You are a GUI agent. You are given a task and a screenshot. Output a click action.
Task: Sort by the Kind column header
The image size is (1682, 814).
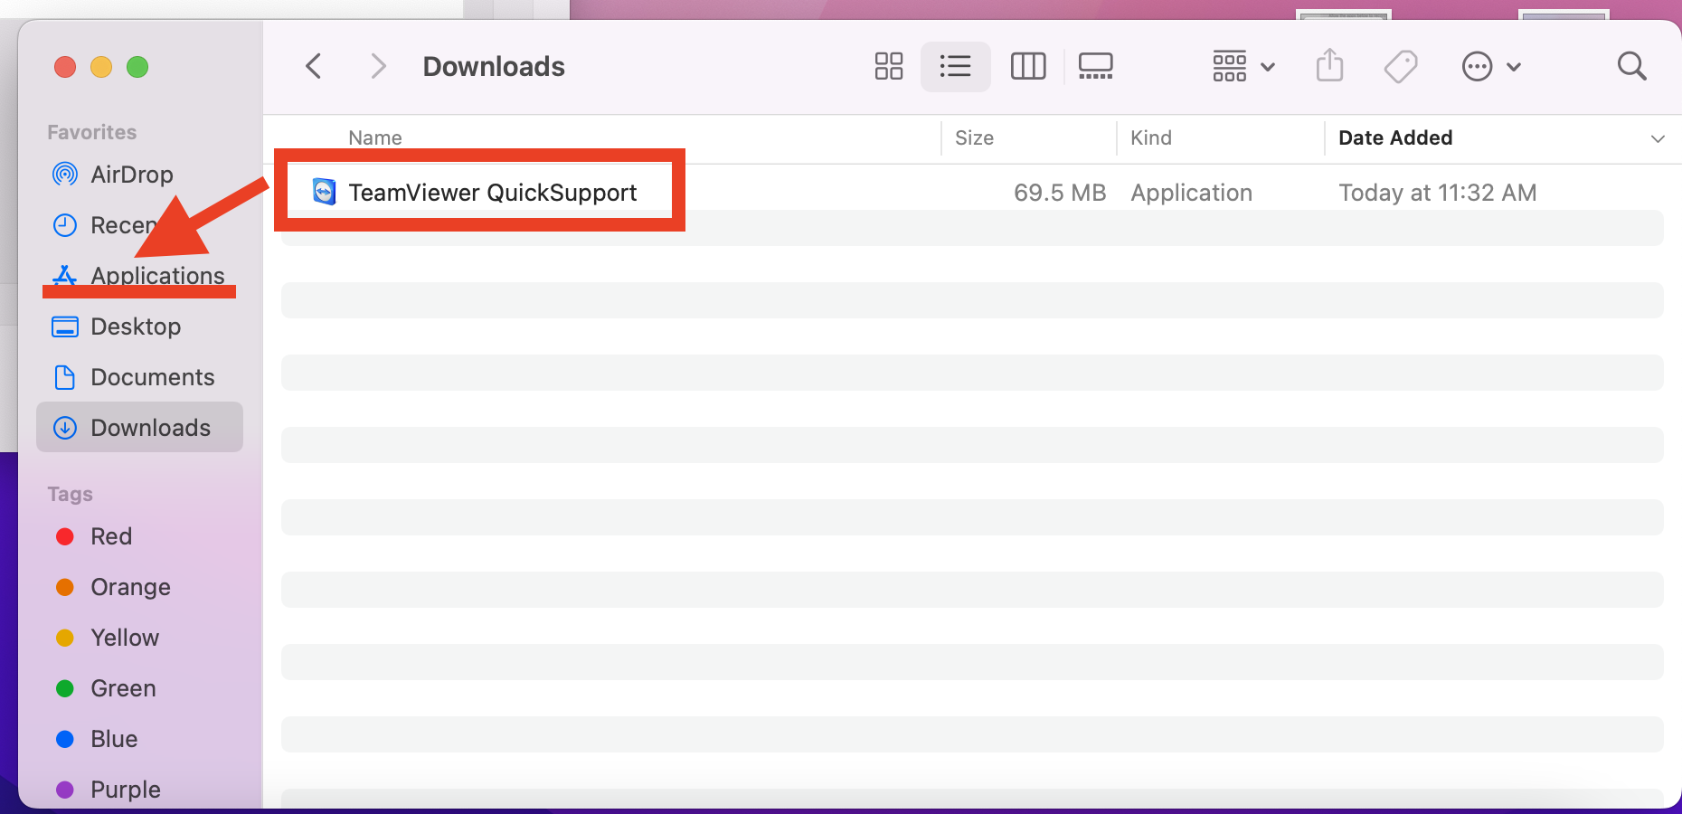1151,137
